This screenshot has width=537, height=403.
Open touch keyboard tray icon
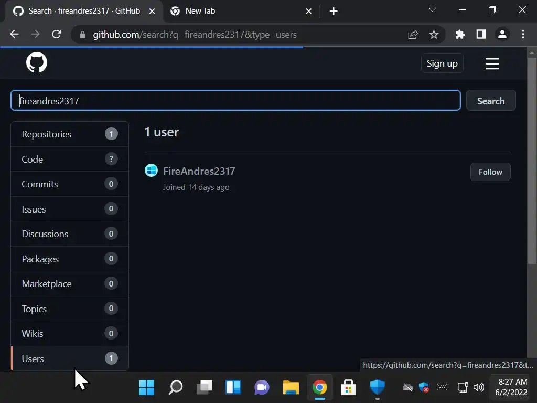(x=442, y=387)
